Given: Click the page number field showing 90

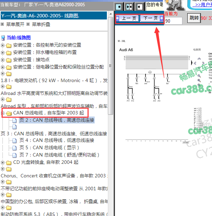Looking at the screenshot, I should 173,21.
